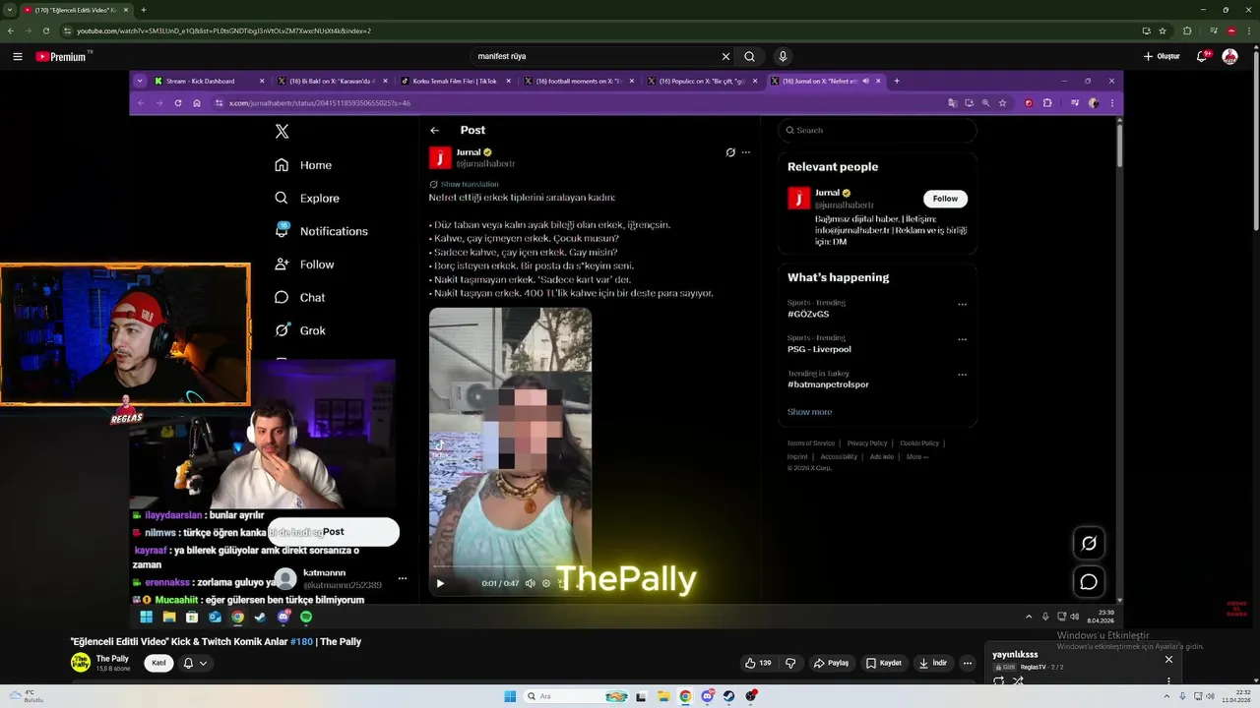Expand channel notification bell dropdown
The height and width of the screenshot is (708, 1260).
(x=195, y=663)
